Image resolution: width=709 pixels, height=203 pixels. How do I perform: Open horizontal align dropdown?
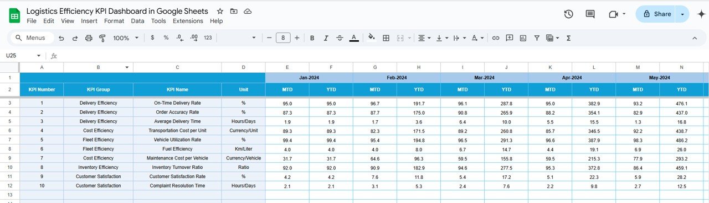(x=424, y=38)
